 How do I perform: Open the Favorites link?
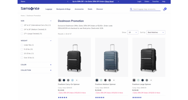155,1
